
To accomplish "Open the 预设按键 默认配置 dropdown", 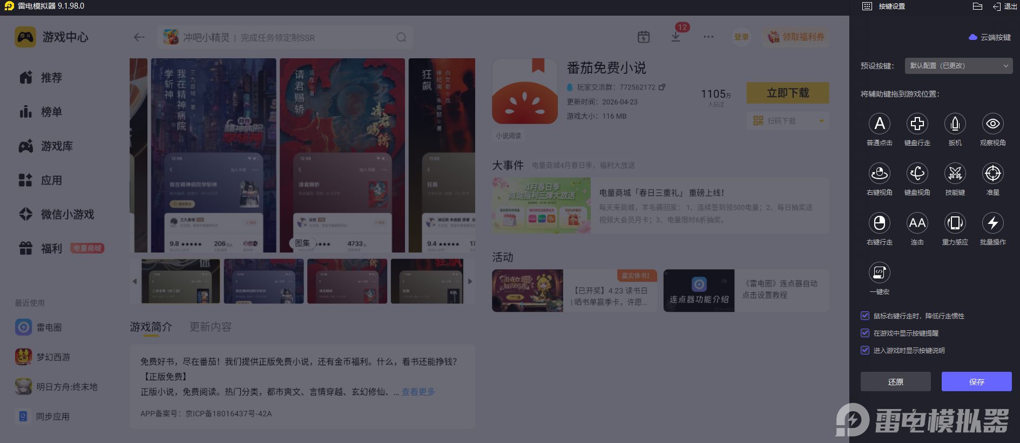I will 958,66.
